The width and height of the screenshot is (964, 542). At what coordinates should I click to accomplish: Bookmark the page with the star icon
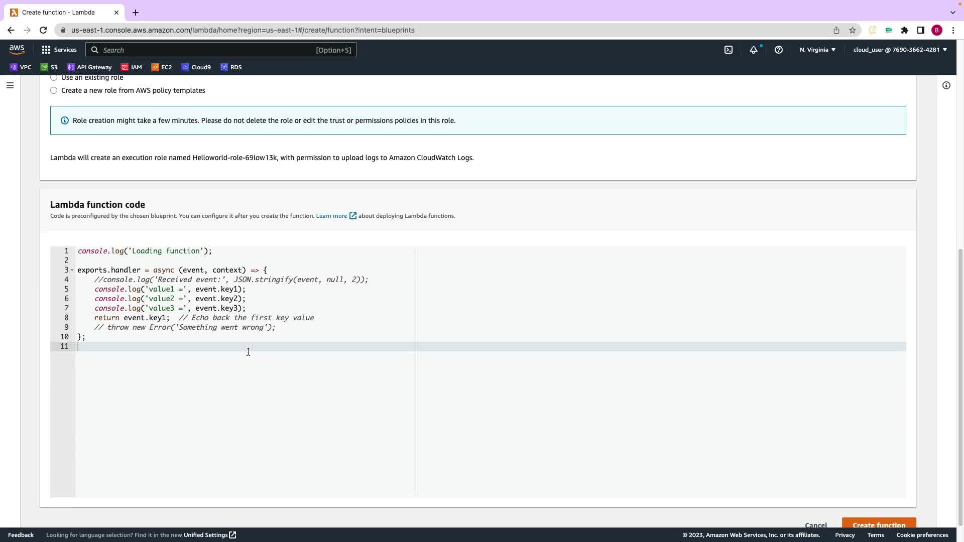[853, 30]
